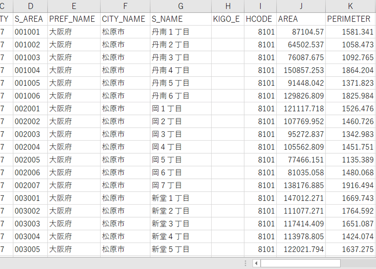Image resolution: width=376 pixels, height=269 pixels.
Task: Select cell 岡７丁目
Action: click(x=181, y=185)
